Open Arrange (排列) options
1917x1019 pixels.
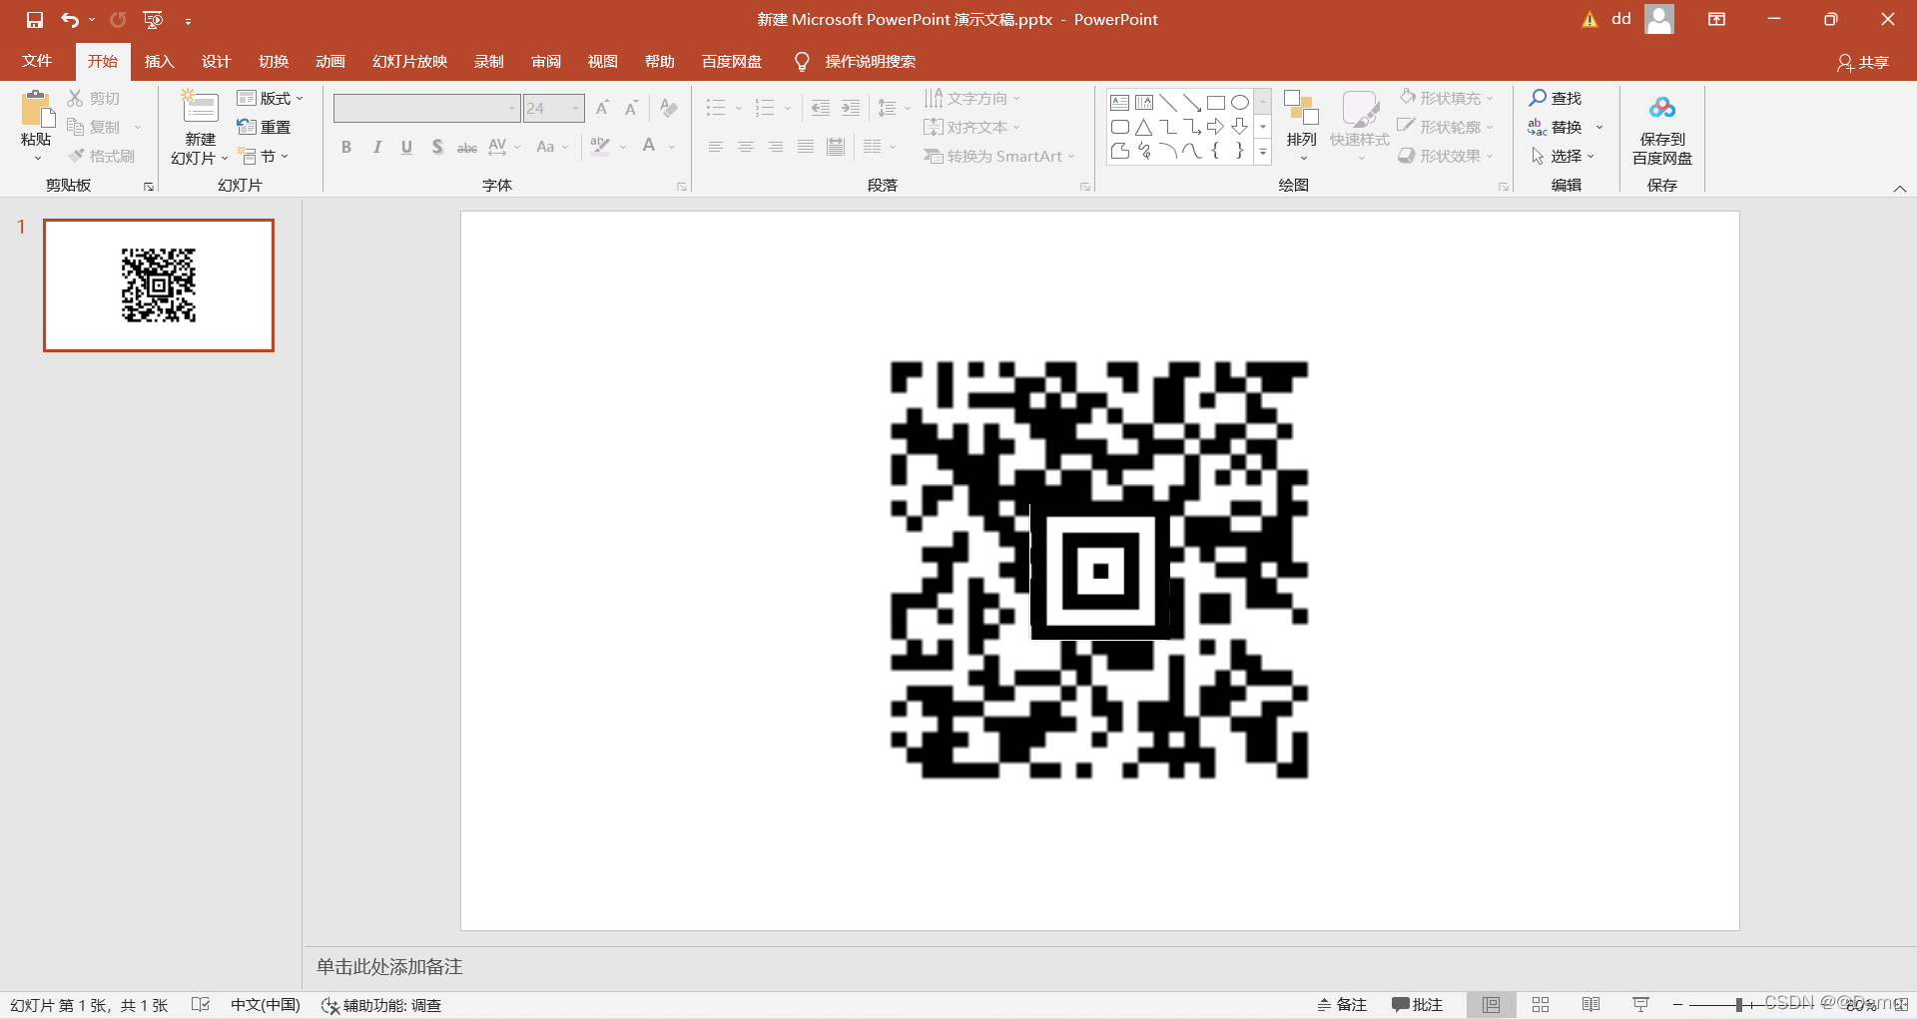point(1301,127)
